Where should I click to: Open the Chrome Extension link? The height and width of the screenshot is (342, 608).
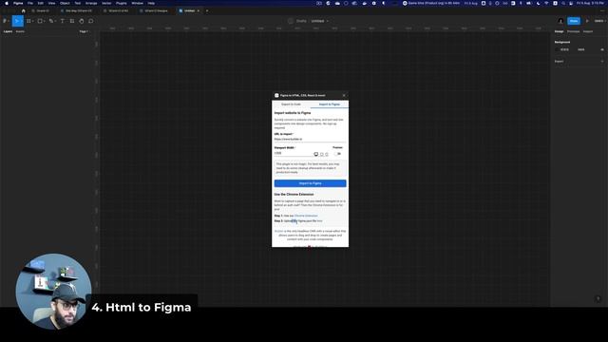pyautogui.click(x=306, y=216)
